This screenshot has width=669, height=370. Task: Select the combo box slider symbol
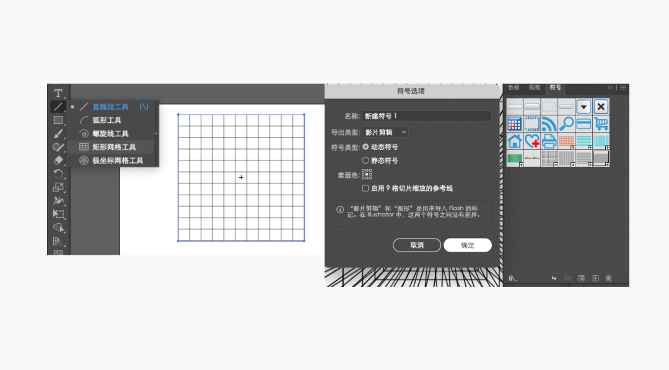tap(566, 107)
